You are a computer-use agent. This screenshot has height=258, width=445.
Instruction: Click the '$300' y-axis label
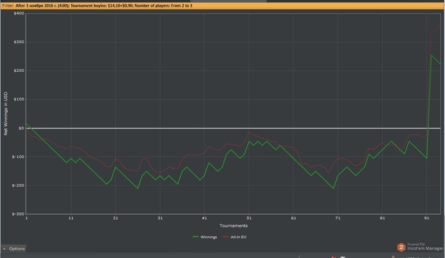pos(19,42)
